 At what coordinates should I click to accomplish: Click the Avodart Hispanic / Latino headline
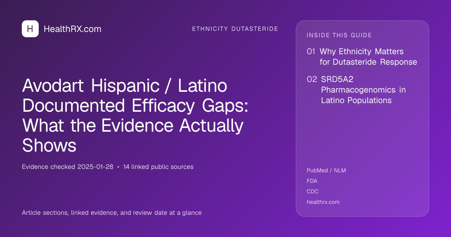click(135, 116)
